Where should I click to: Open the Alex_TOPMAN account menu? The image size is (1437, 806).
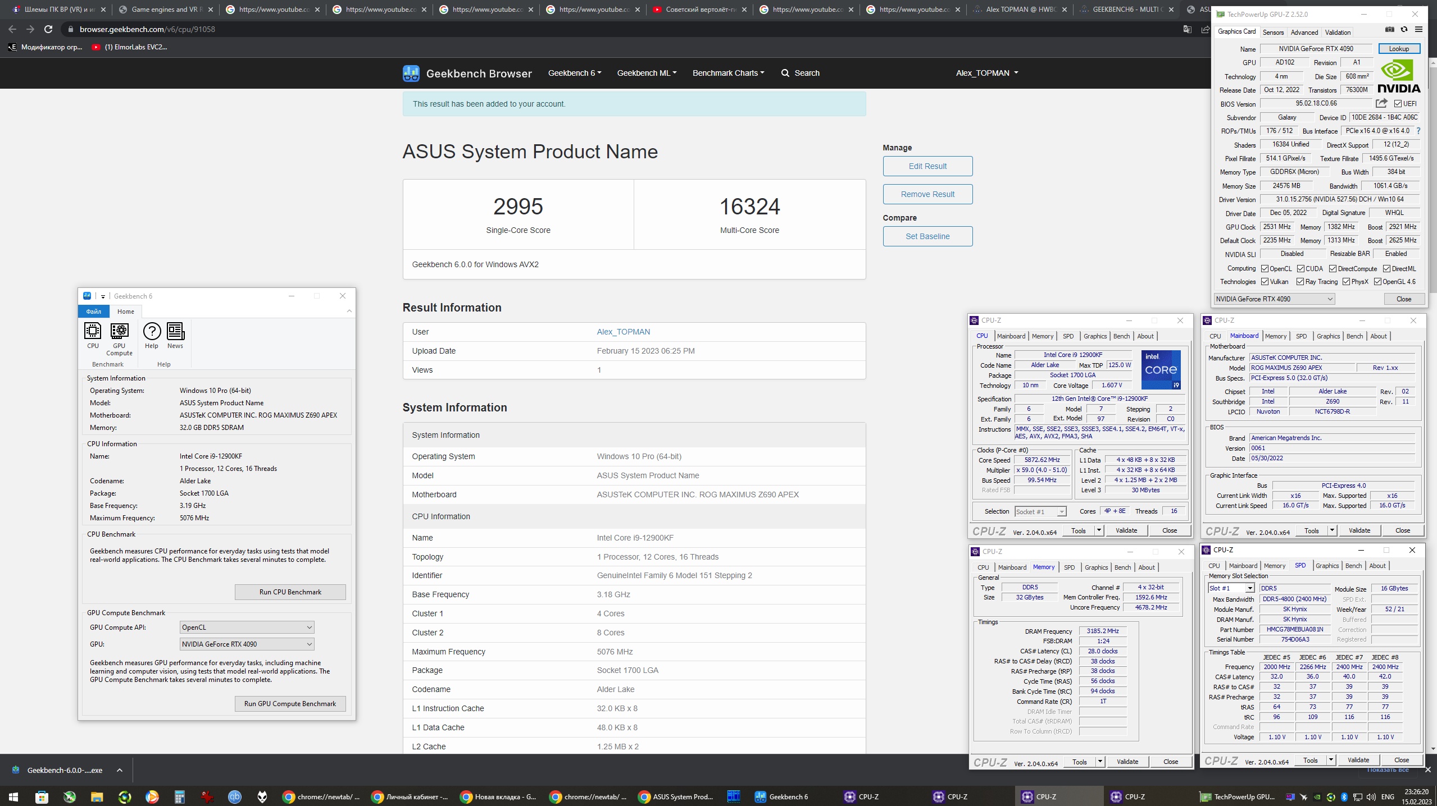(x=987, y=73)
